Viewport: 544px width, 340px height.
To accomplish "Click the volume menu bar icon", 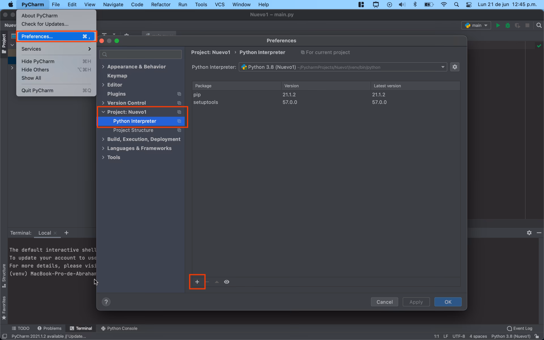I will 402,5.
